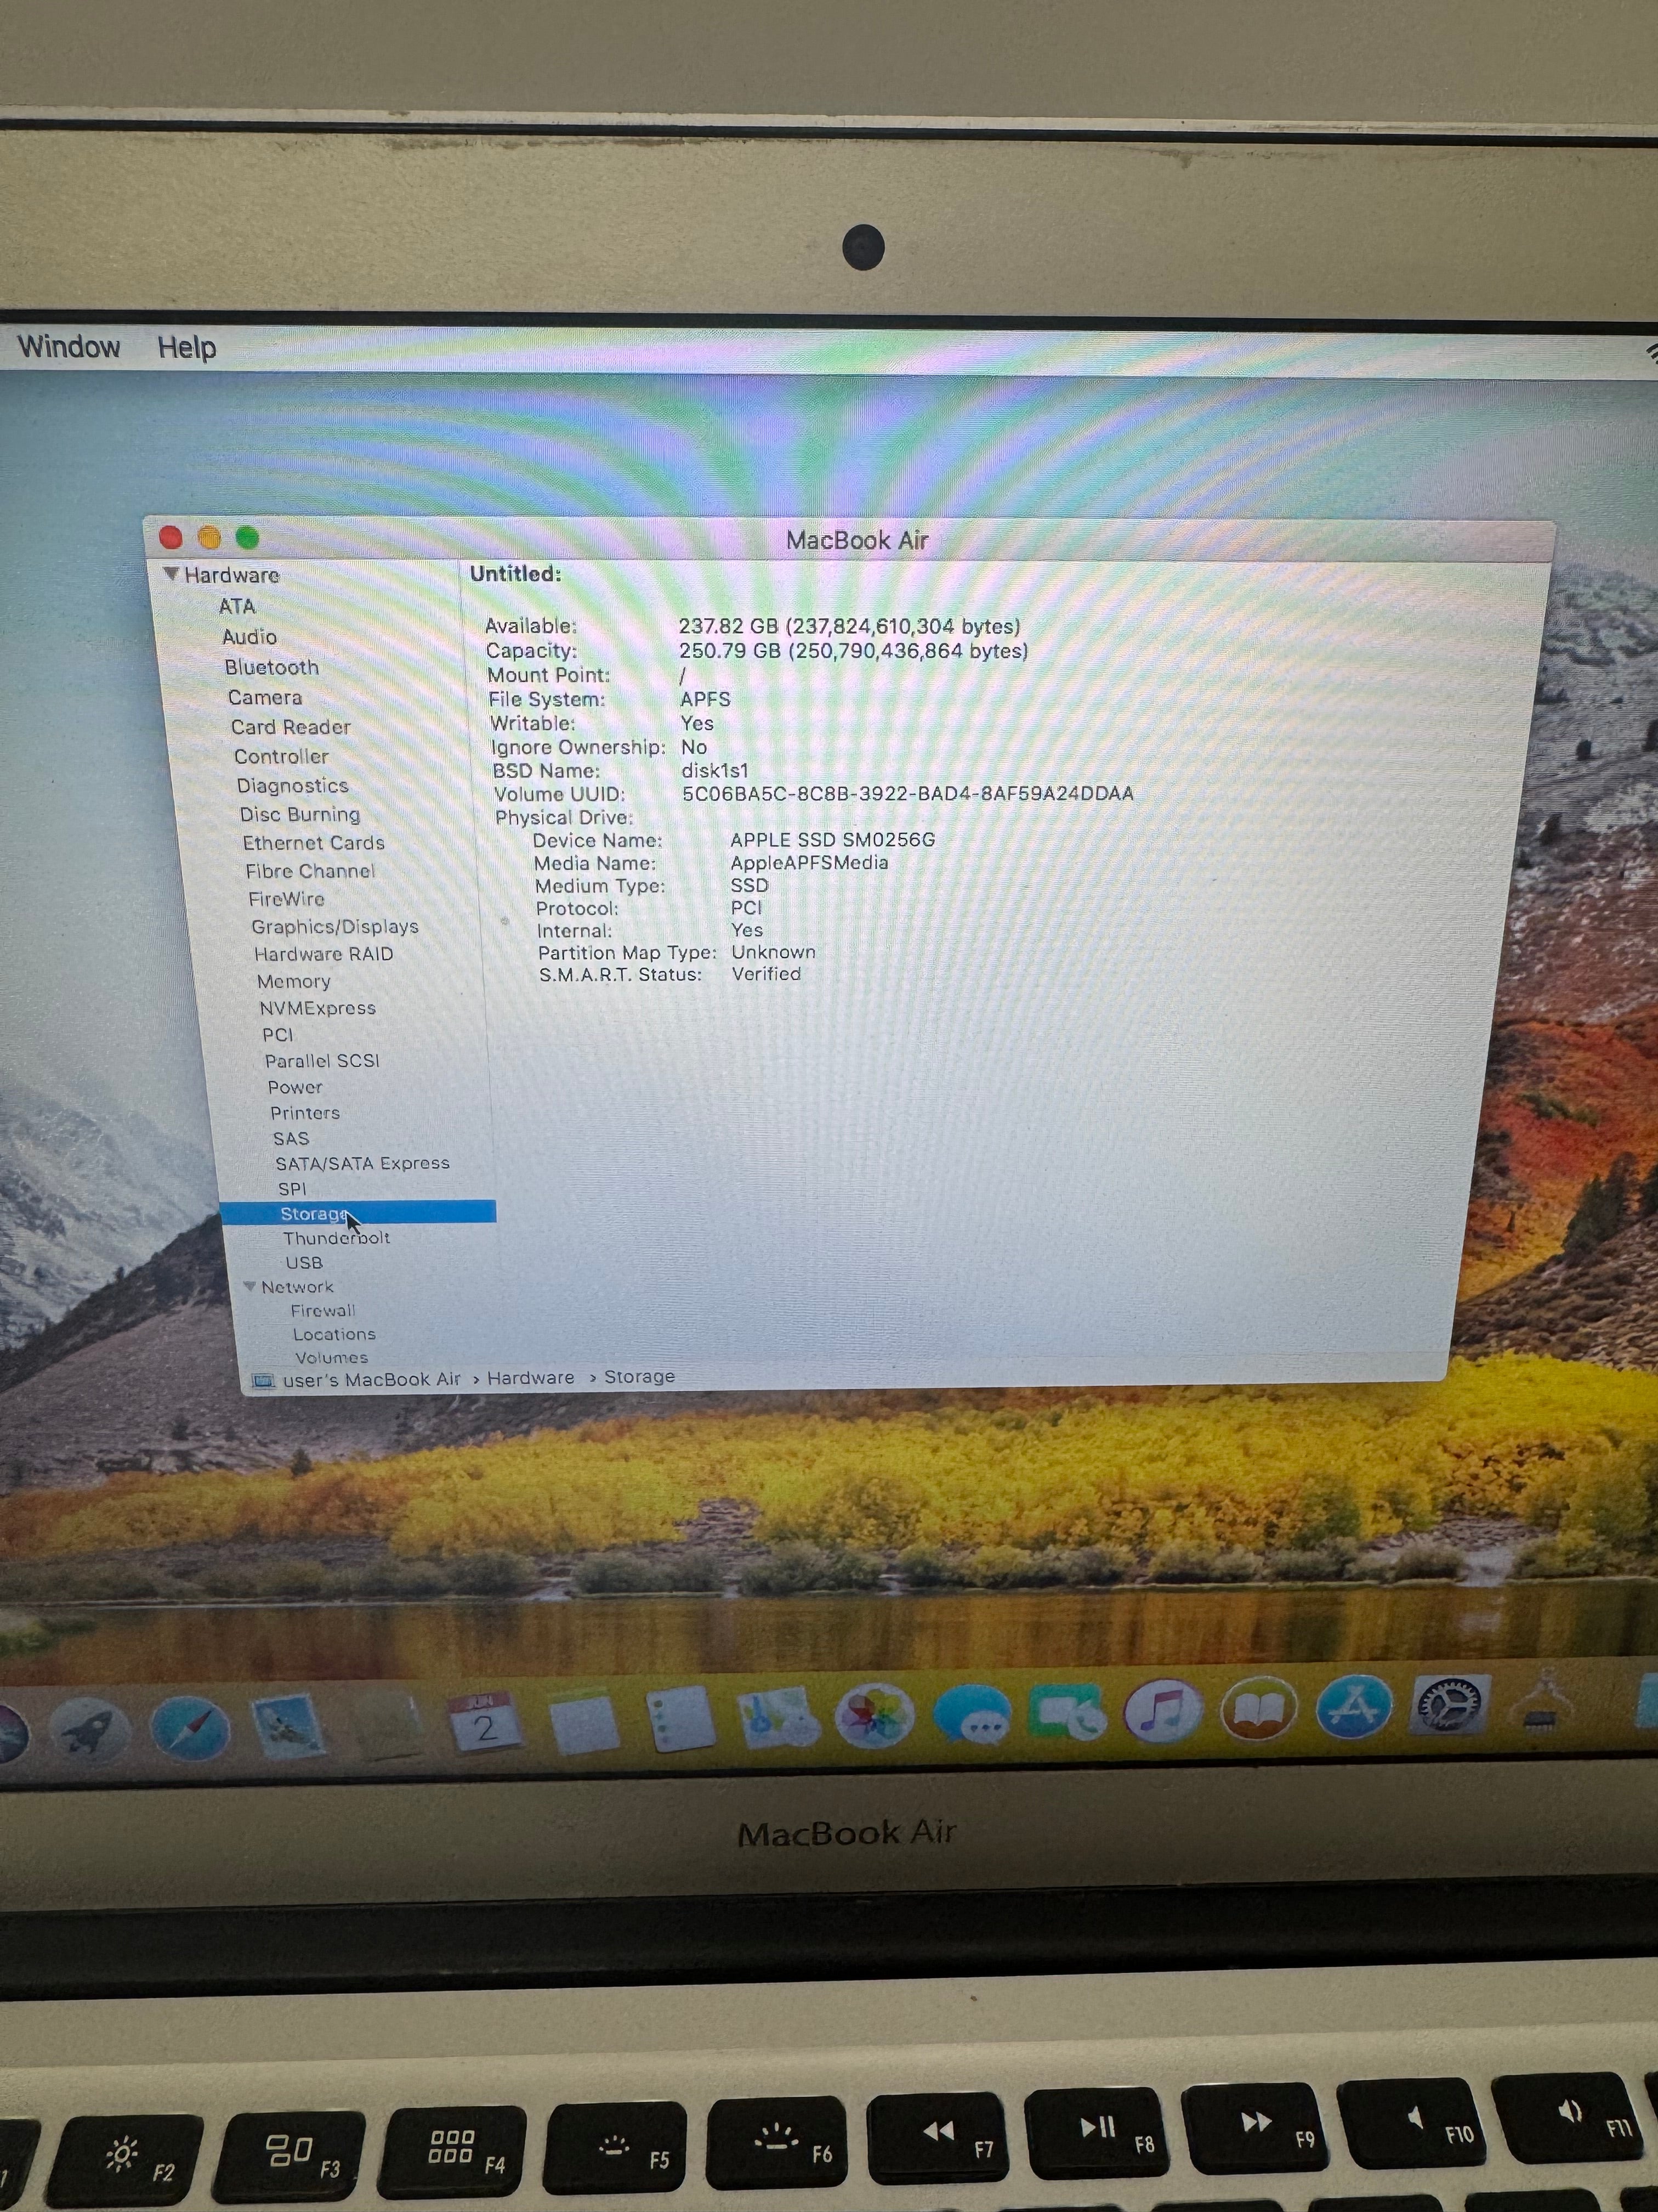
Task: Select Power in the sidebar
Action: (x=295, y=1087)
